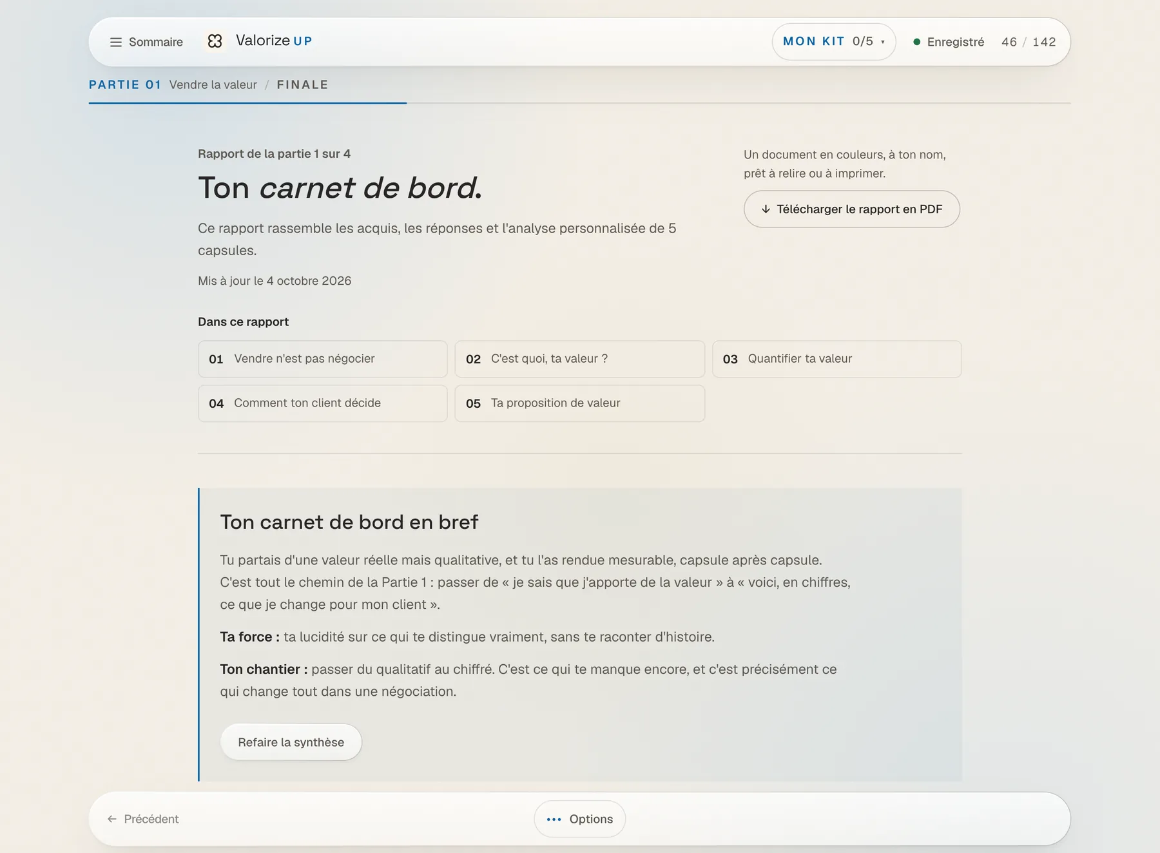The image size is (1160, 853).
Task: Click the 46 / 142 page counter
Action: (1029, 42)
